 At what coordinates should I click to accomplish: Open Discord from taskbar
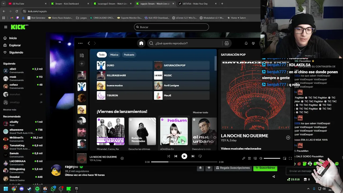(x=21, y=189)
